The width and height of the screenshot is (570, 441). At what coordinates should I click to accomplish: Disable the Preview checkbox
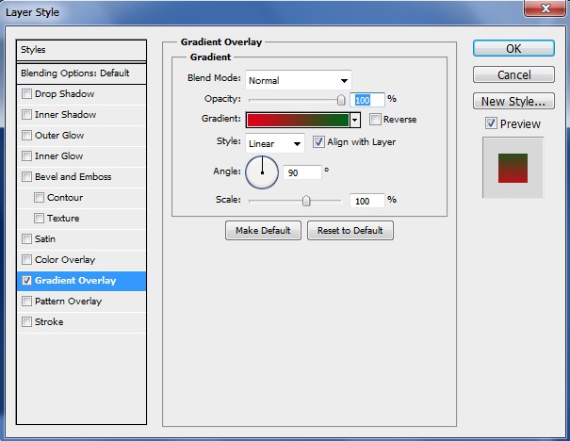click(x=491, y=123)
